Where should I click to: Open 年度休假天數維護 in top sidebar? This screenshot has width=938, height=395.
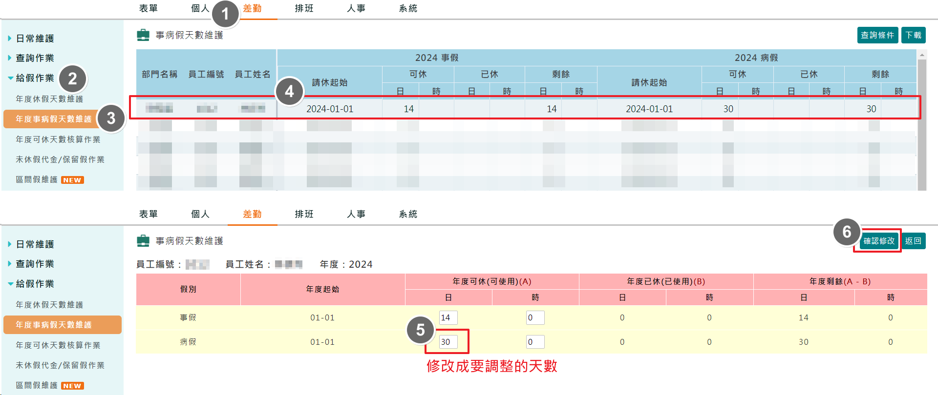coord(49,99)
